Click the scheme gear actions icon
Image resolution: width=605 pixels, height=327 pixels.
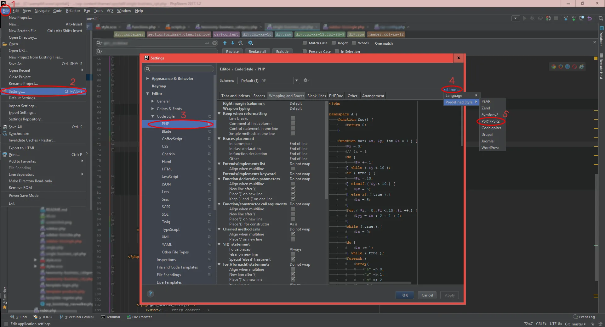point(306,80)
